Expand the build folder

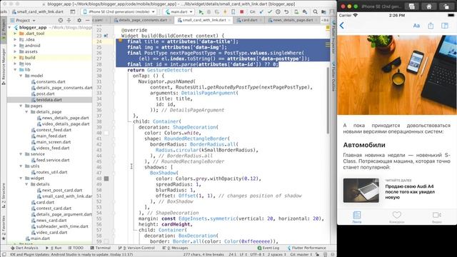click(15, 58)
